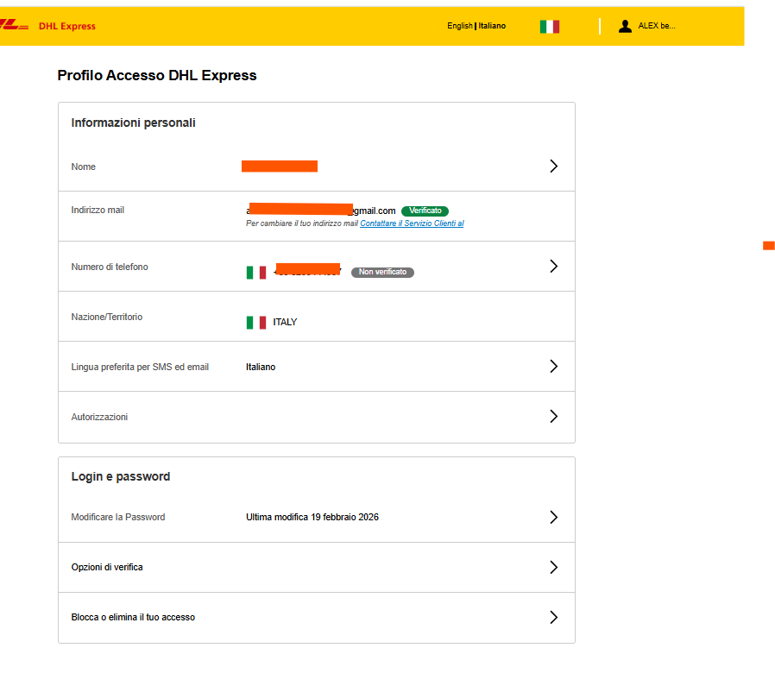The width and height of the screenshot is (775, 692).
Task: Click the ITALY country text
Action: [x=285, y=323]
